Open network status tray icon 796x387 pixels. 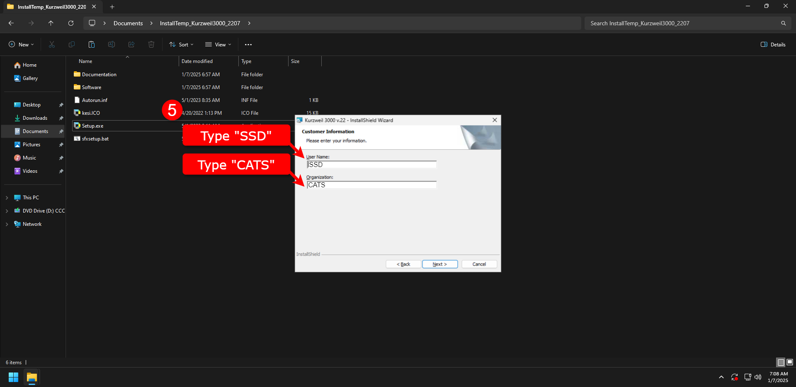pyautogui.click(x=747, y=377)
